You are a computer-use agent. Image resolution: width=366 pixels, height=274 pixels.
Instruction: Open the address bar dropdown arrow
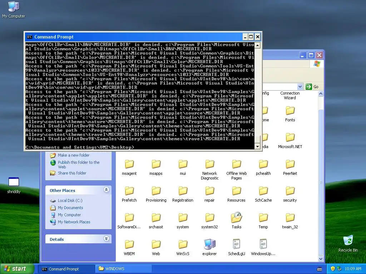pos(300,87)
